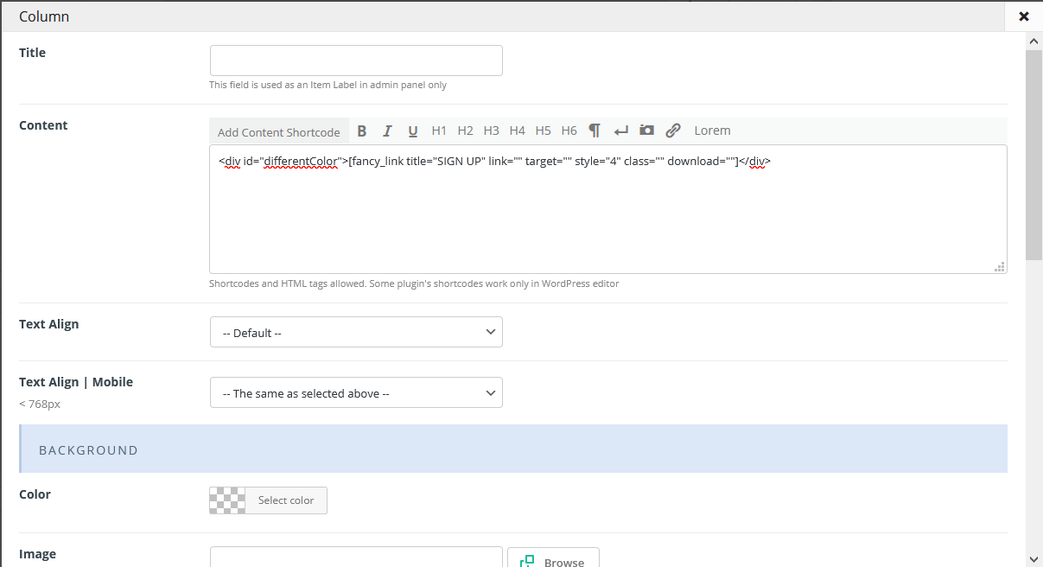The height and width of the screenshot is (567, 1043).
Task: Close the Column dialog
Action: [1024, 16]
